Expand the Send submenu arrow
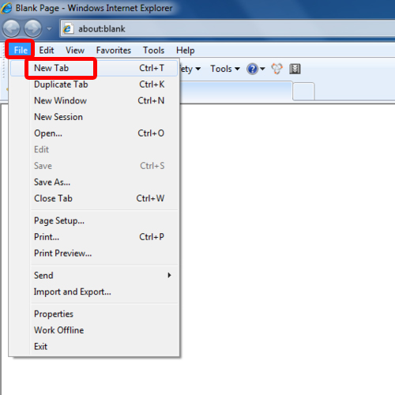Image resolution: width=395 pixels, height=395 pixels. click(169, 275)
